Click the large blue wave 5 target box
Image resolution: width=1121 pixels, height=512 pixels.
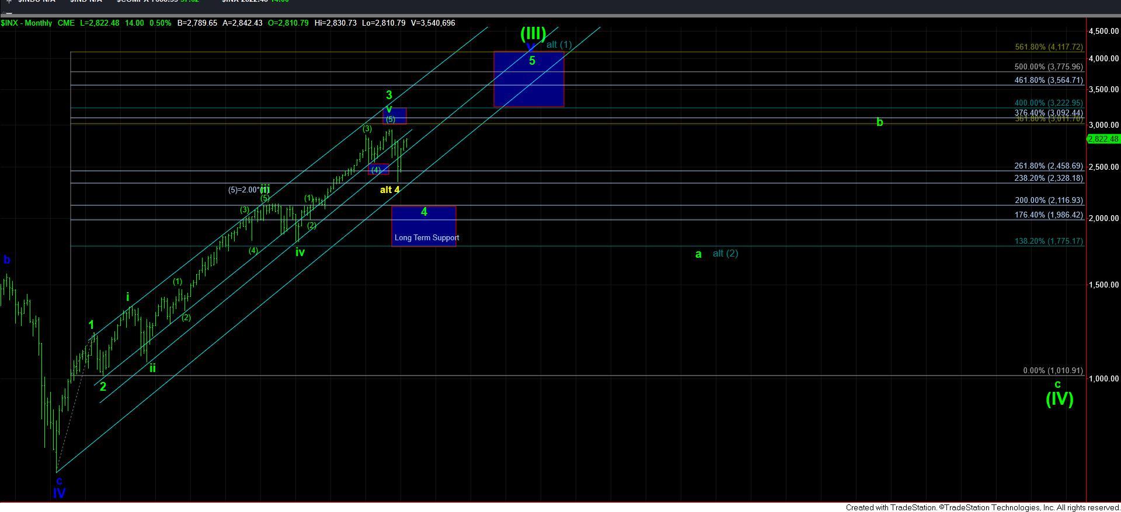point(528,79)
